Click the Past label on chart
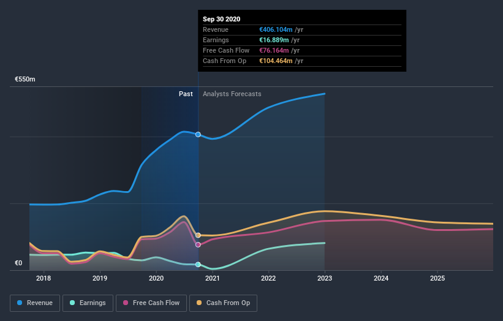This screenshot has height=321, width=503. [186, 94]
